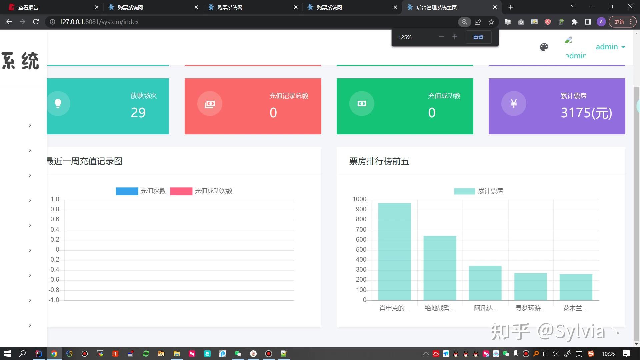This screenshot has height=360, width=640.
Task: Expand the sixth sidebar menu chevron
Action: (30, 250)
